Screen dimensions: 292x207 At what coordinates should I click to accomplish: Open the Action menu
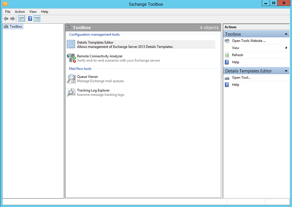(x=20, y=11)
